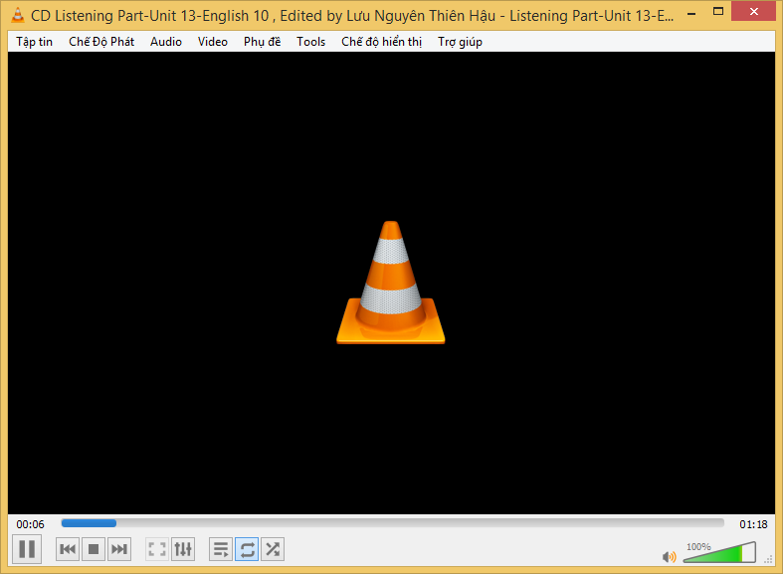Stop playback with the stop button
The width and height of the screenshot is (783, 574).
94,549
